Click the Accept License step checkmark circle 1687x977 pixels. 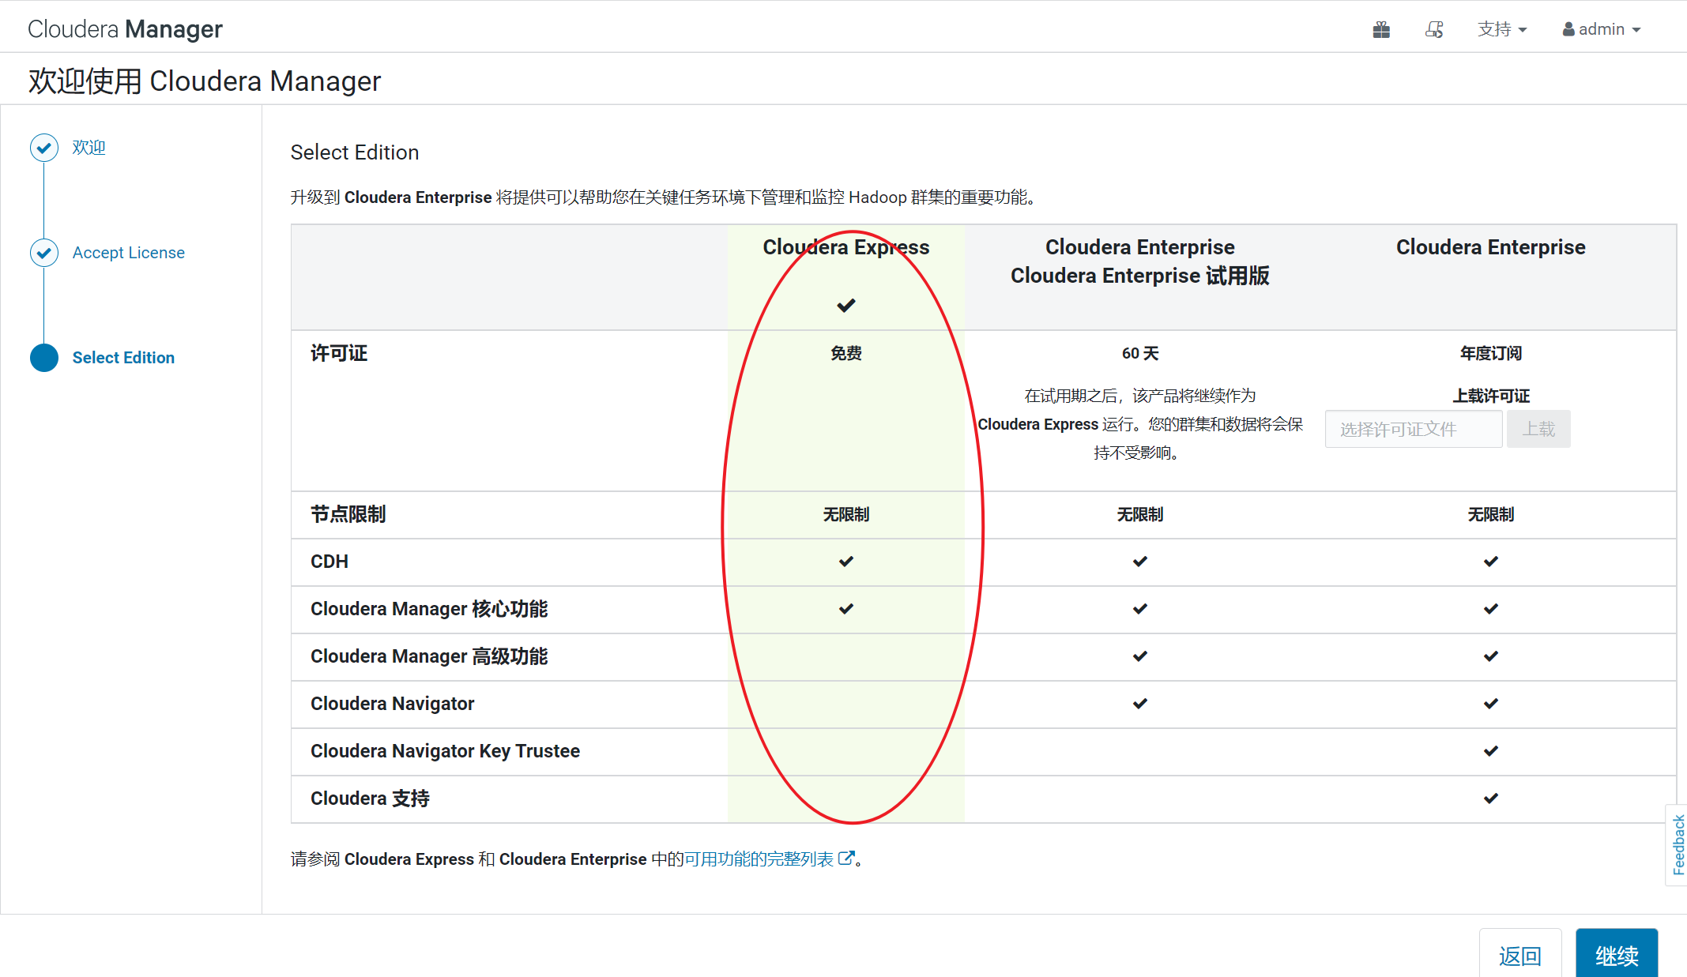(44, 253)
